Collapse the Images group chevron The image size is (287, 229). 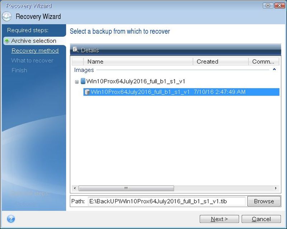[274, 70]
